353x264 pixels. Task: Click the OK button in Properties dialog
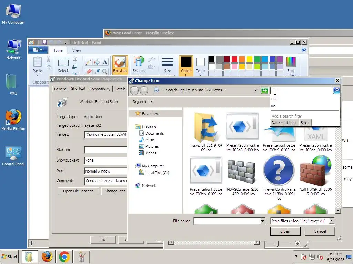pos(103,240)
